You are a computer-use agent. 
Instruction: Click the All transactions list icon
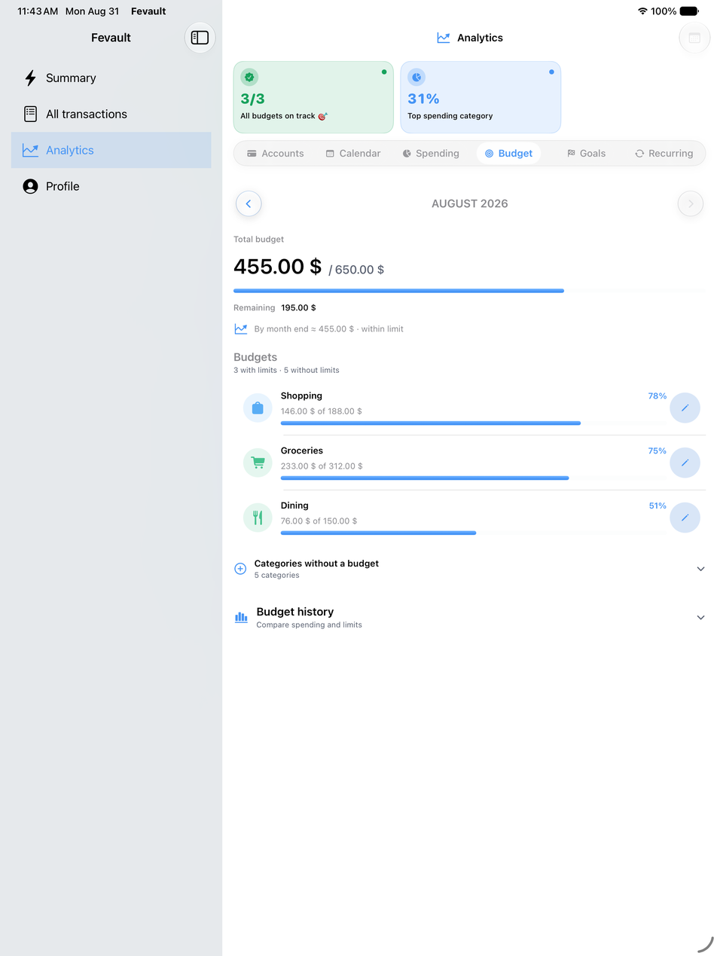pos(30,115)
